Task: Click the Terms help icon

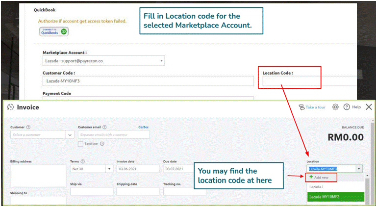Action: (x=83, y=161)
